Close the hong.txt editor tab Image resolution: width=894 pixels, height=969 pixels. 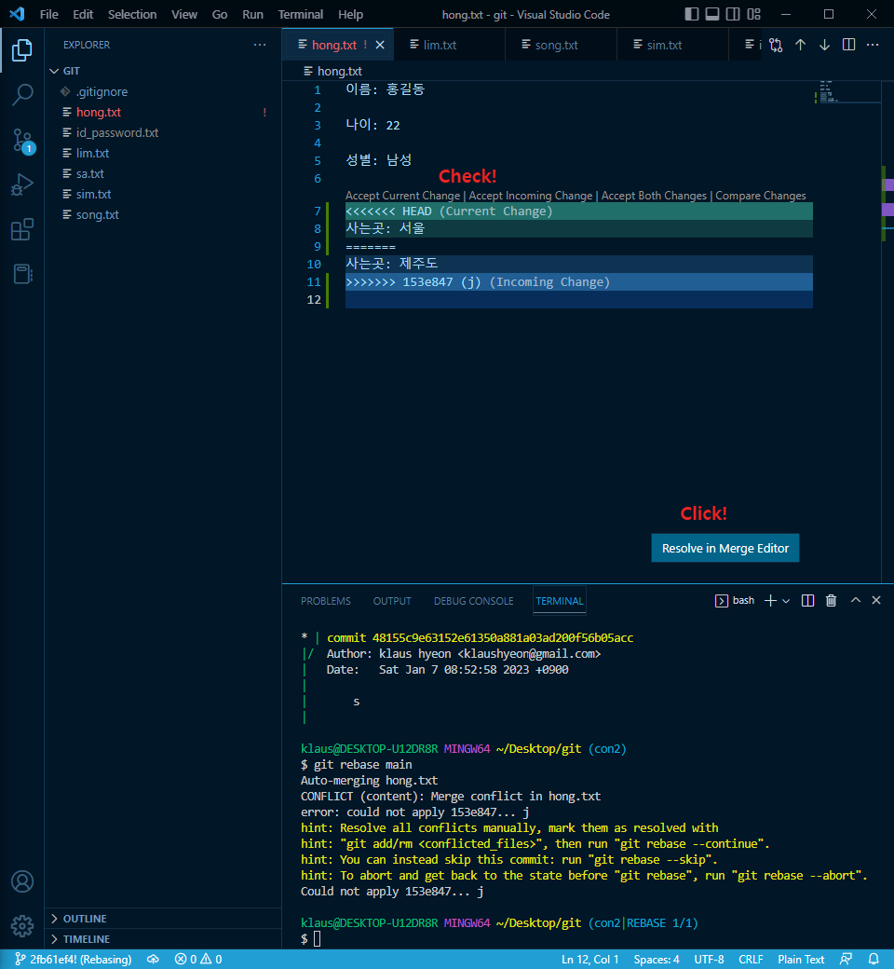380,45
